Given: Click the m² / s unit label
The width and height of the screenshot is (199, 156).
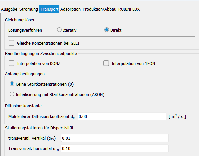Looking at the screenshot, I should point(177,116).
